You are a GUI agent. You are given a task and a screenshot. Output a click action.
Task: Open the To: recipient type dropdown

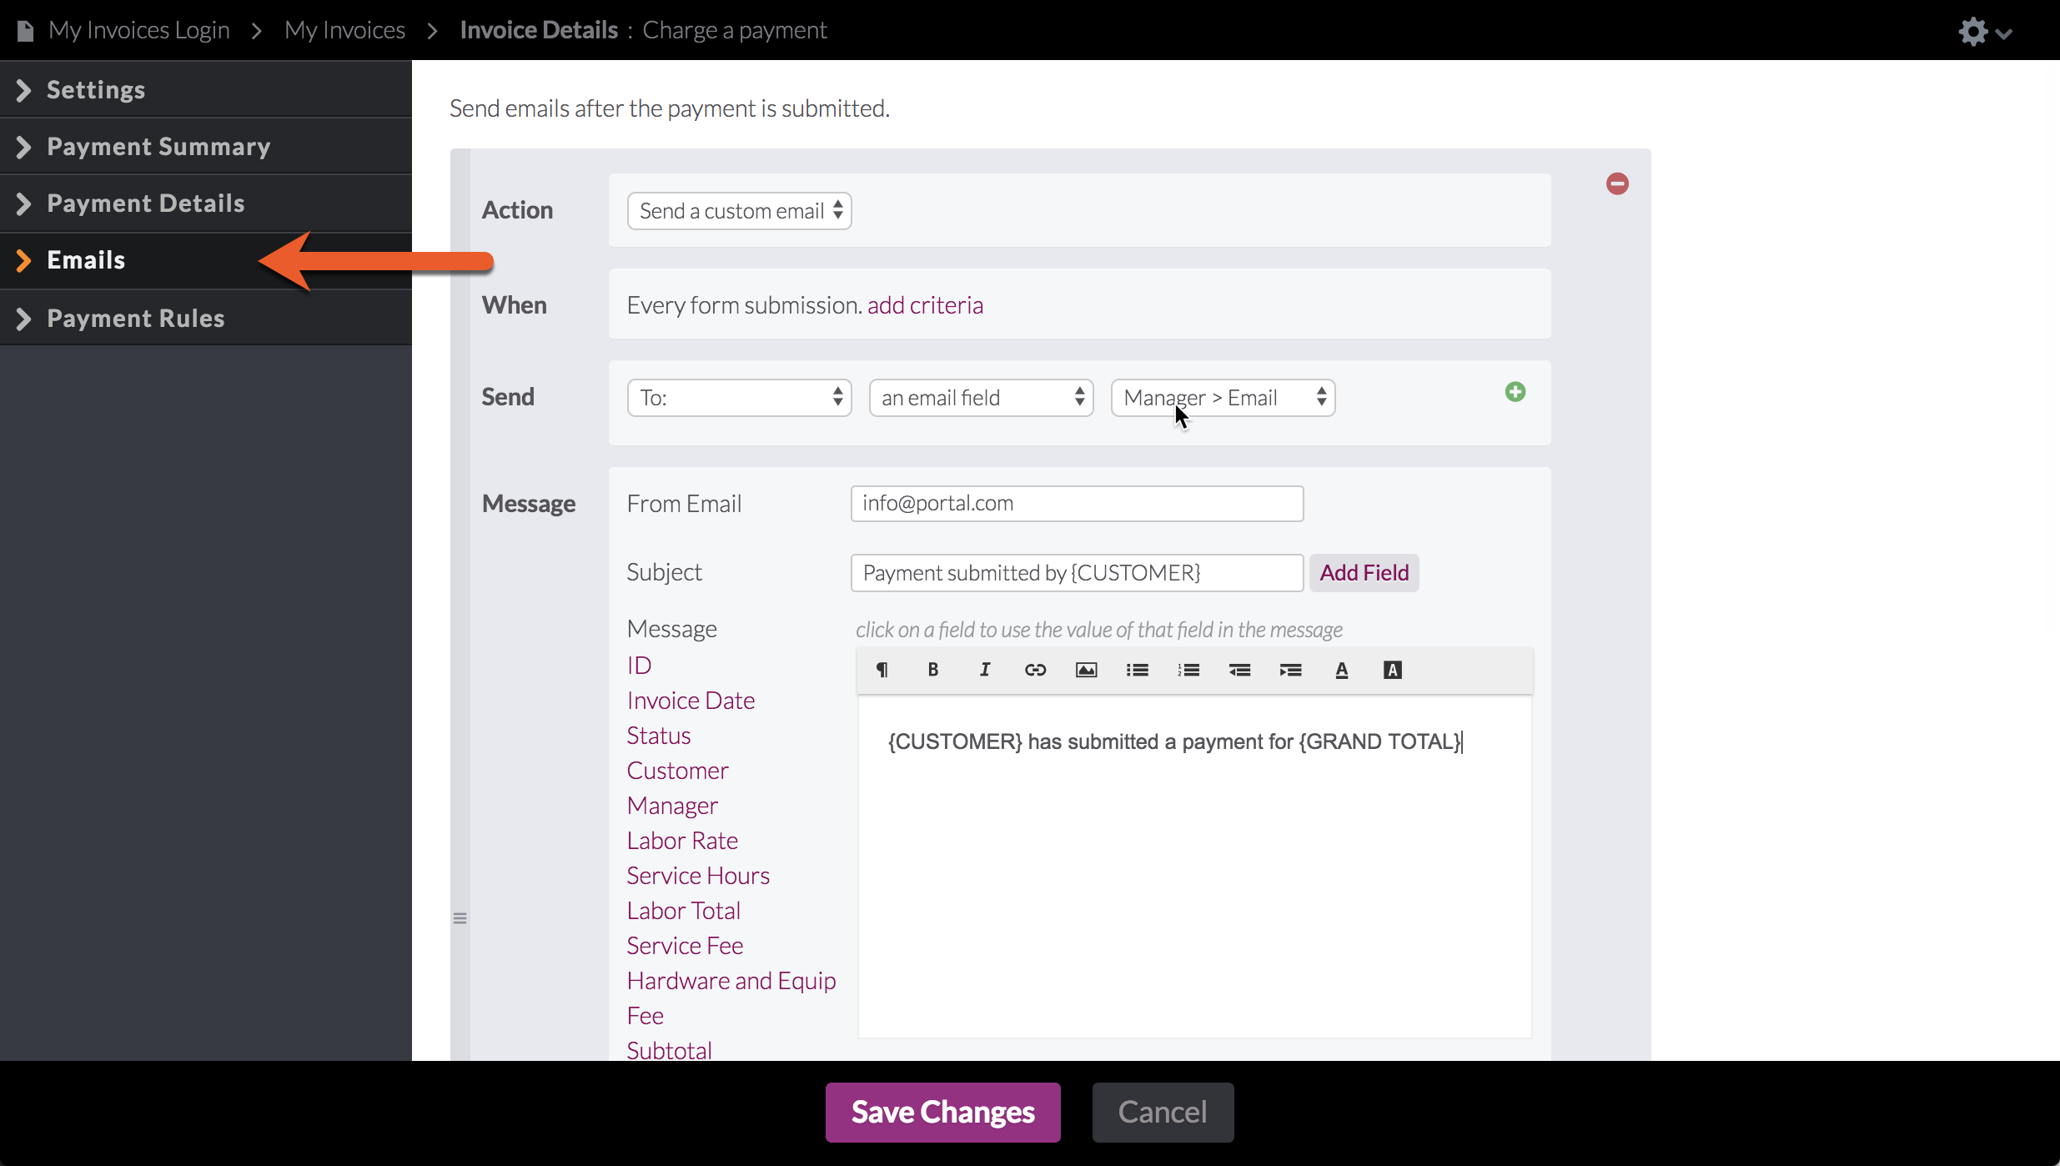coord(739,398)
